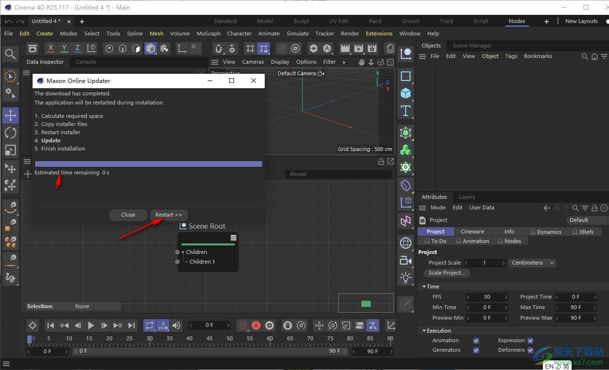Collapse the Execution section
Screen dimensions: 609x370
coord(424,331)
